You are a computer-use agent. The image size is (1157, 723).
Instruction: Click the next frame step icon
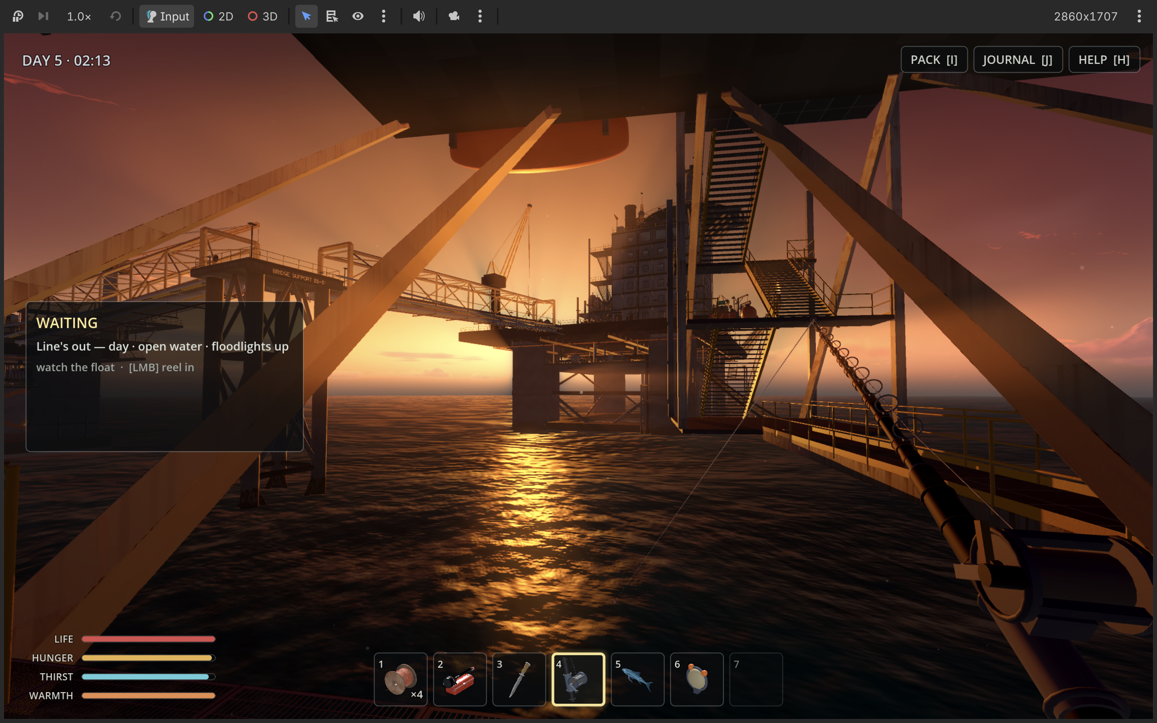(43, 16)
